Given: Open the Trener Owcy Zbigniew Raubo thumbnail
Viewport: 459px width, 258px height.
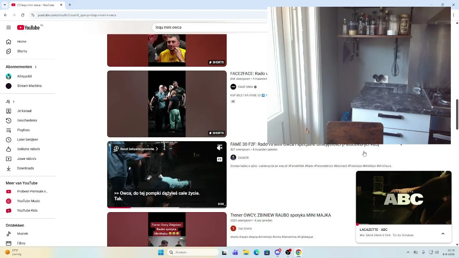Looking at the screenshot, I should point(167,229).
